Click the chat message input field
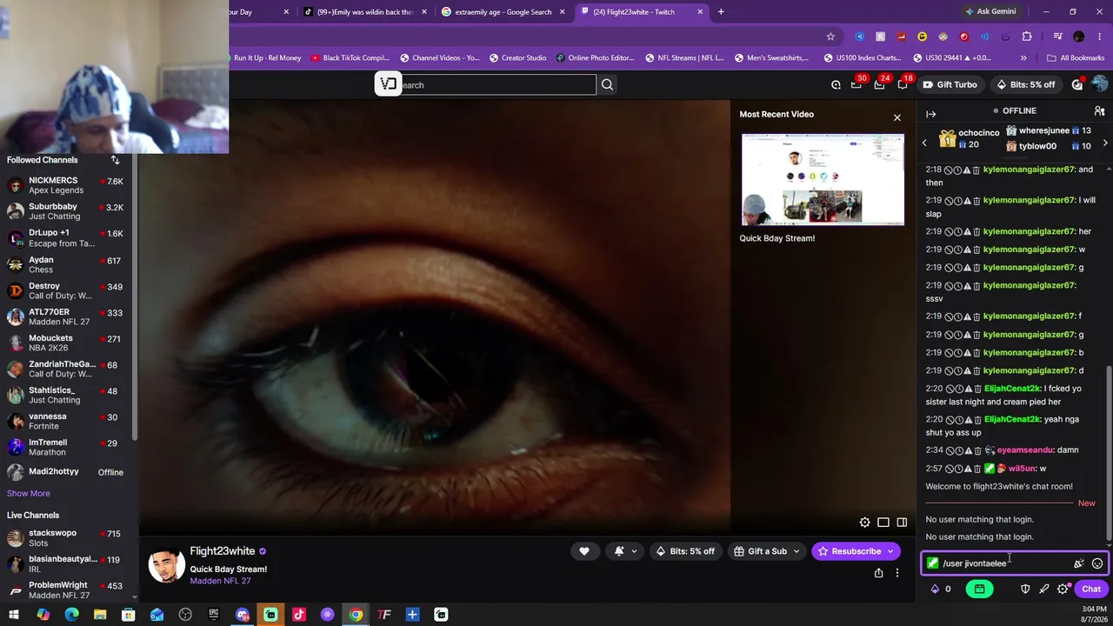Image resolution: width=1113 pixels, height=626 pixels. click(1015, 563)
